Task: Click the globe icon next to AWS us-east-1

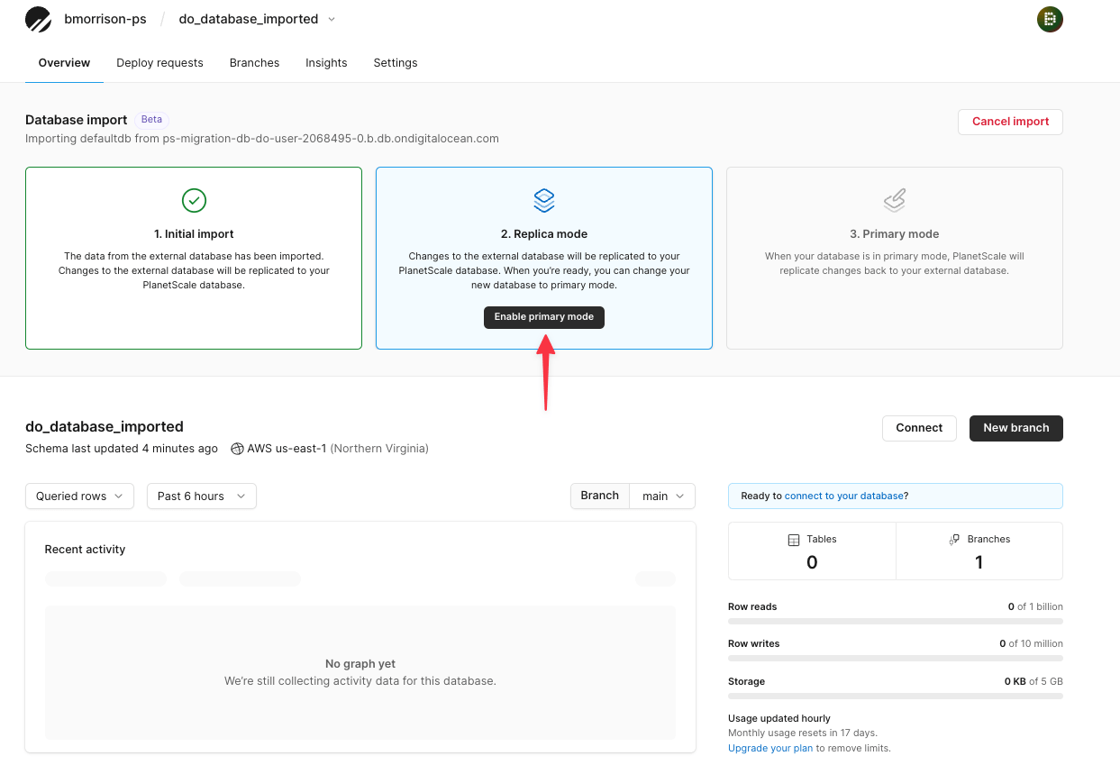Action: [x=236, y=448]
